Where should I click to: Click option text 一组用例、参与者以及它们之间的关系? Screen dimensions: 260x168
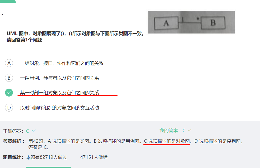(59, 78)
